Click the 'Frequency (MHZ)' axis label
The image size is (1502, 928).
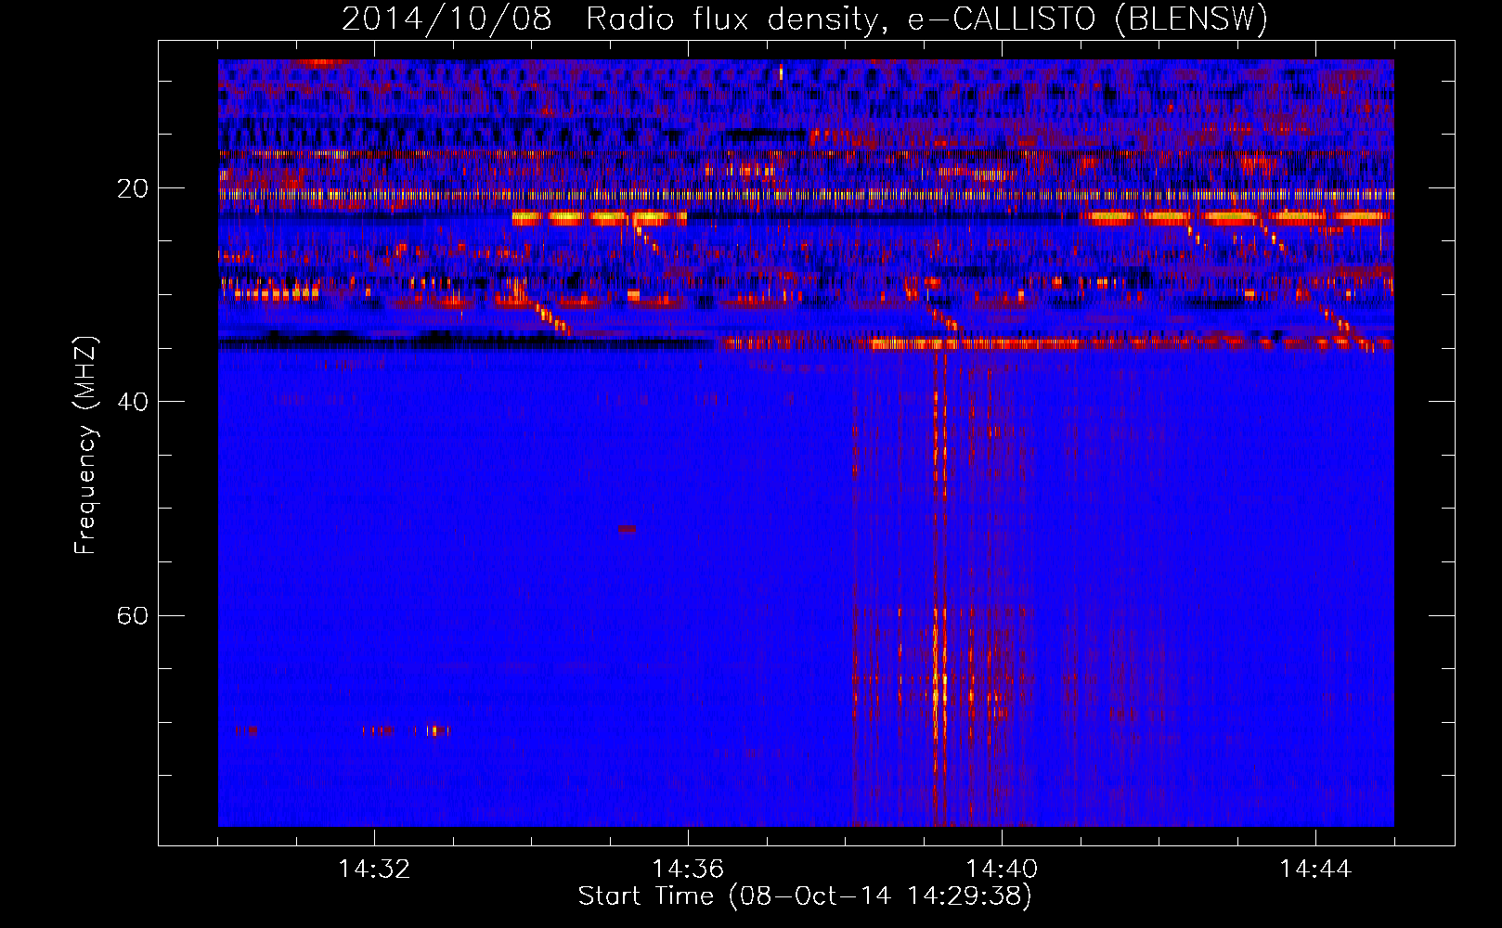(84, 445)
